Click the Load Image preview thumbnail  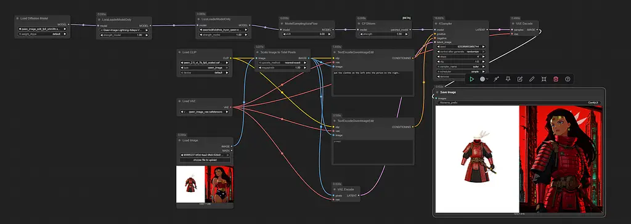[x=205, y=185]
